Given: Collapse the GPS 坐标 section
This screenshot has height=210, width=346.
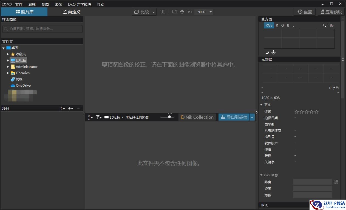Looking at the screenshot, I should 261,175.
